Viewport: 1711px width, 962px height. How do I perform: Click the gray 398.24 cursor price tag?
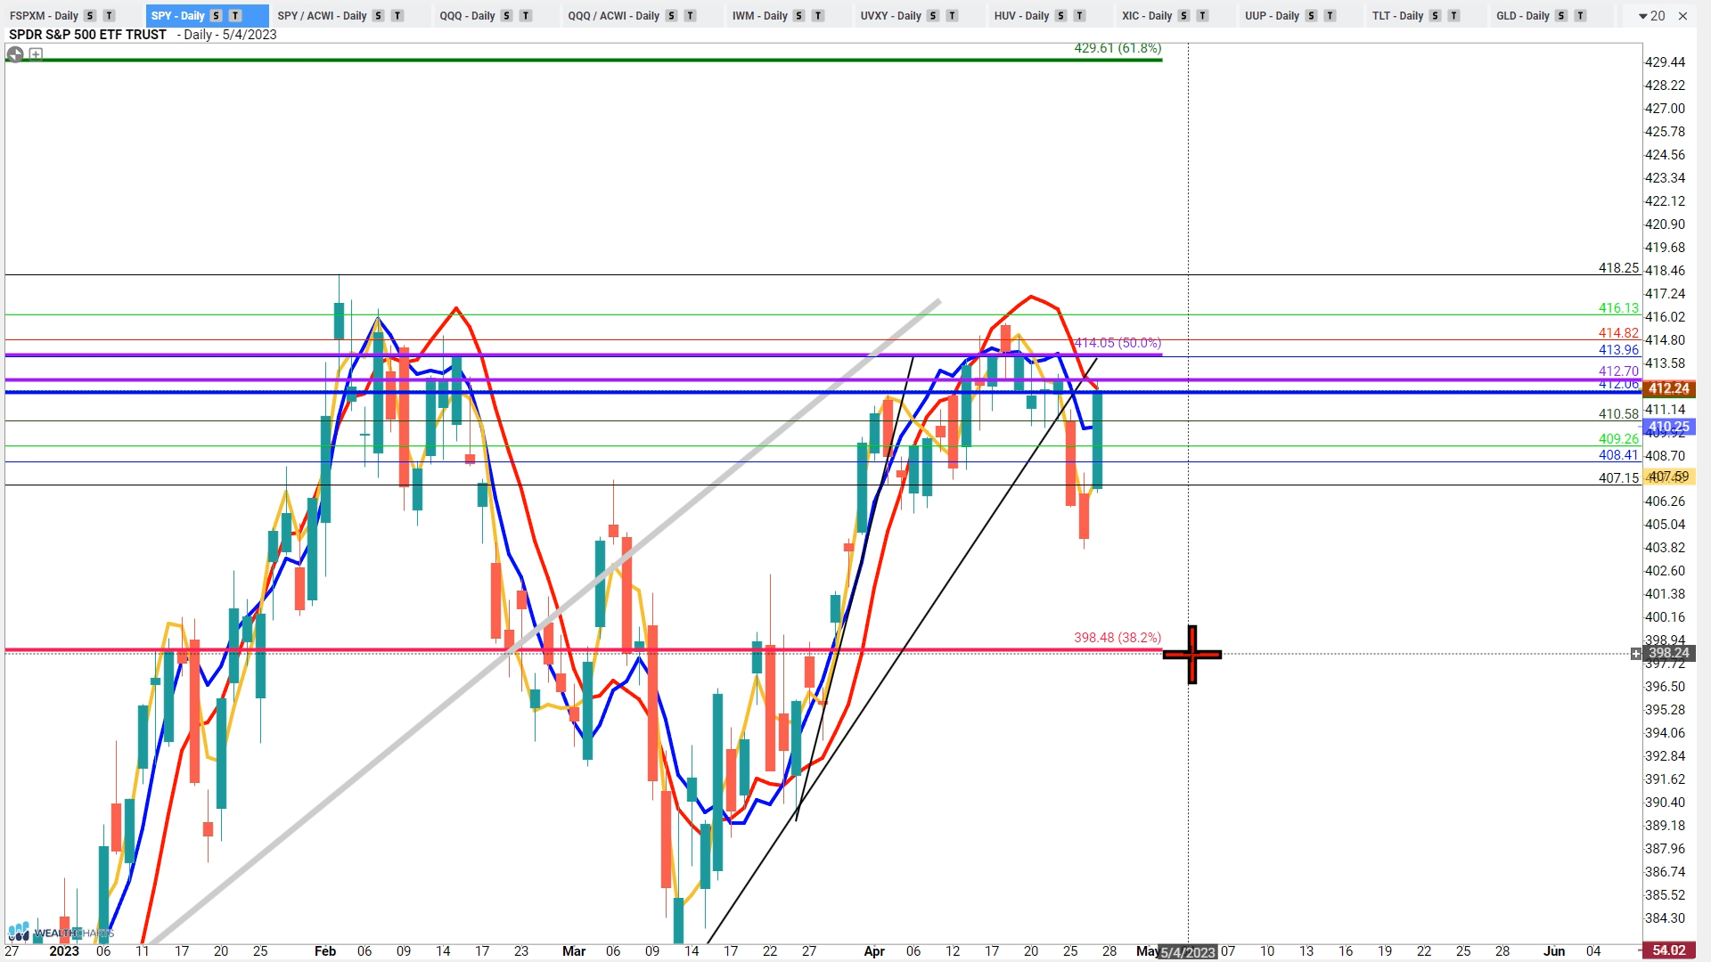tap(1669, 654)
